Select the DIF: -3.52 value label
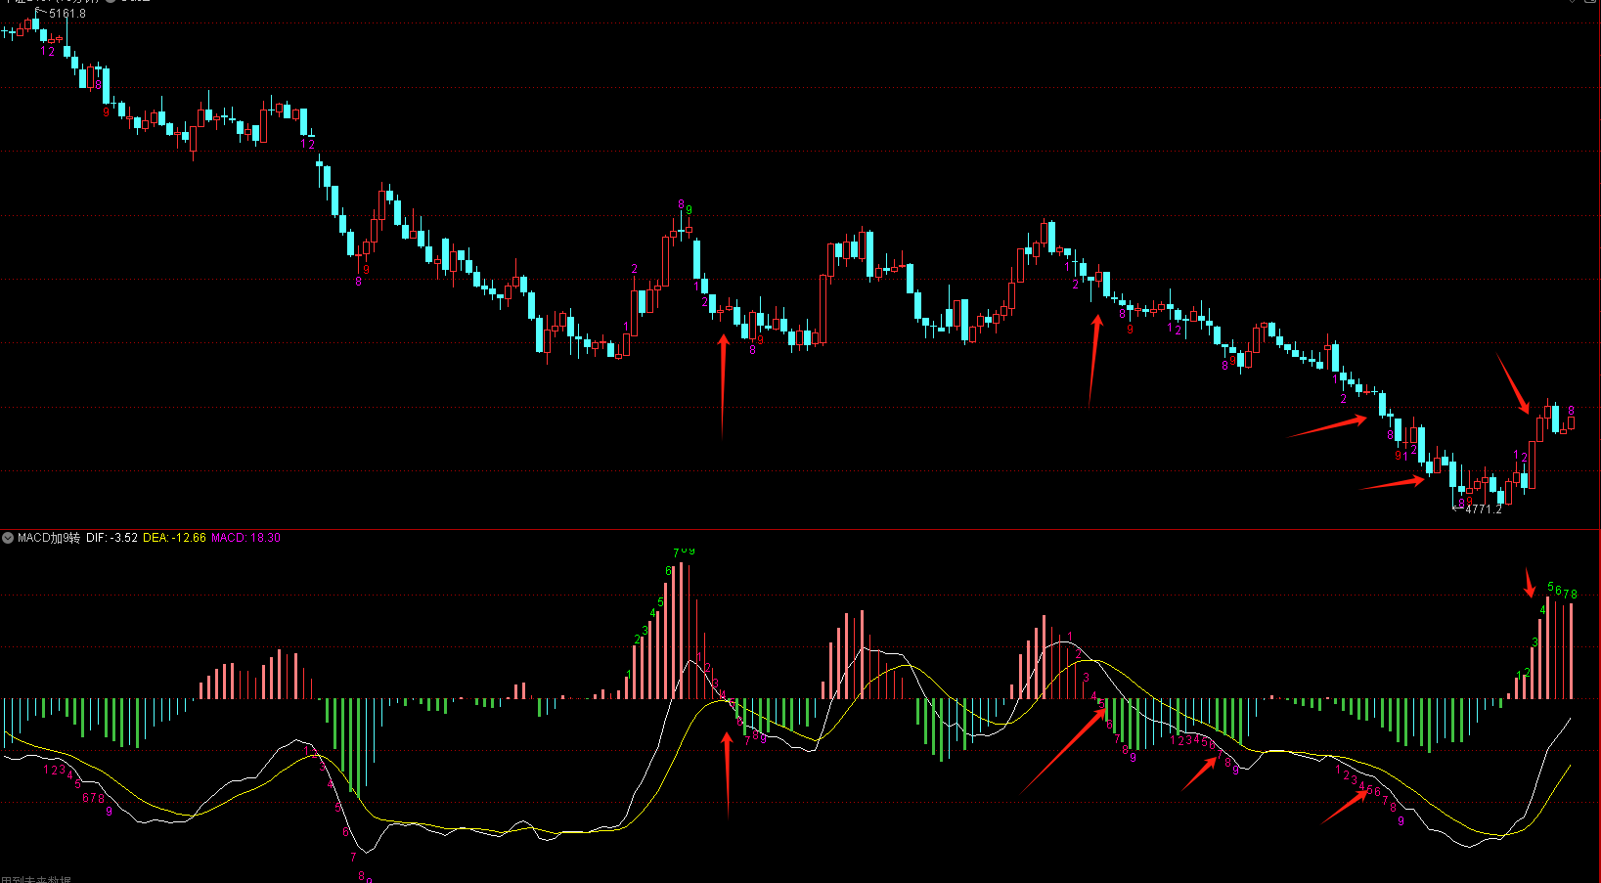Screen dimensions: 1601x883 tap(111, 538)
